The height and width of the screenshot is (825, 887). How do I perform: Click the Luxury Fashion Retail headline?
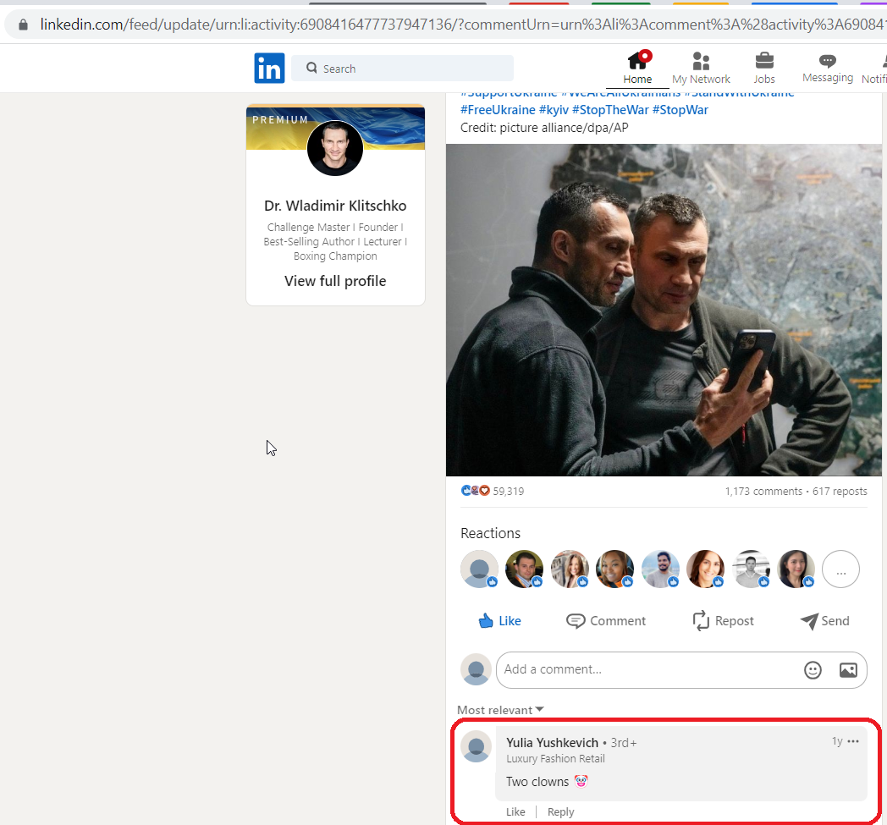tap(555, 759)
